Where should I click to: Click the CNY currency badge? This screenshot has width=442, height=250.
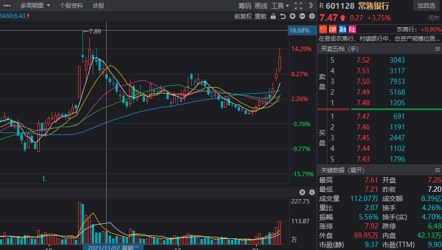pyautogui.click(x=333, y=30)
